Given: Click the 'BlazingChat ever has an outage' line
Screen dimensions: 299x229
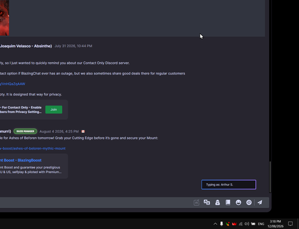Looking at the screenshot, I should (x=93, y=73).
